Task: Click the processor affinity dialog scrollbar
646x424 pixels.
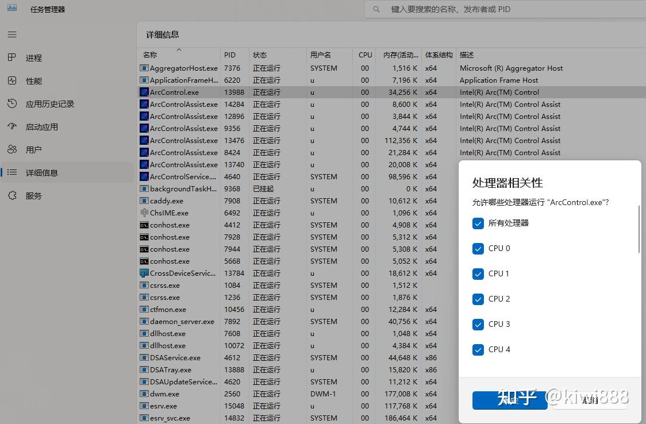Action: click(x=639, y=230)
